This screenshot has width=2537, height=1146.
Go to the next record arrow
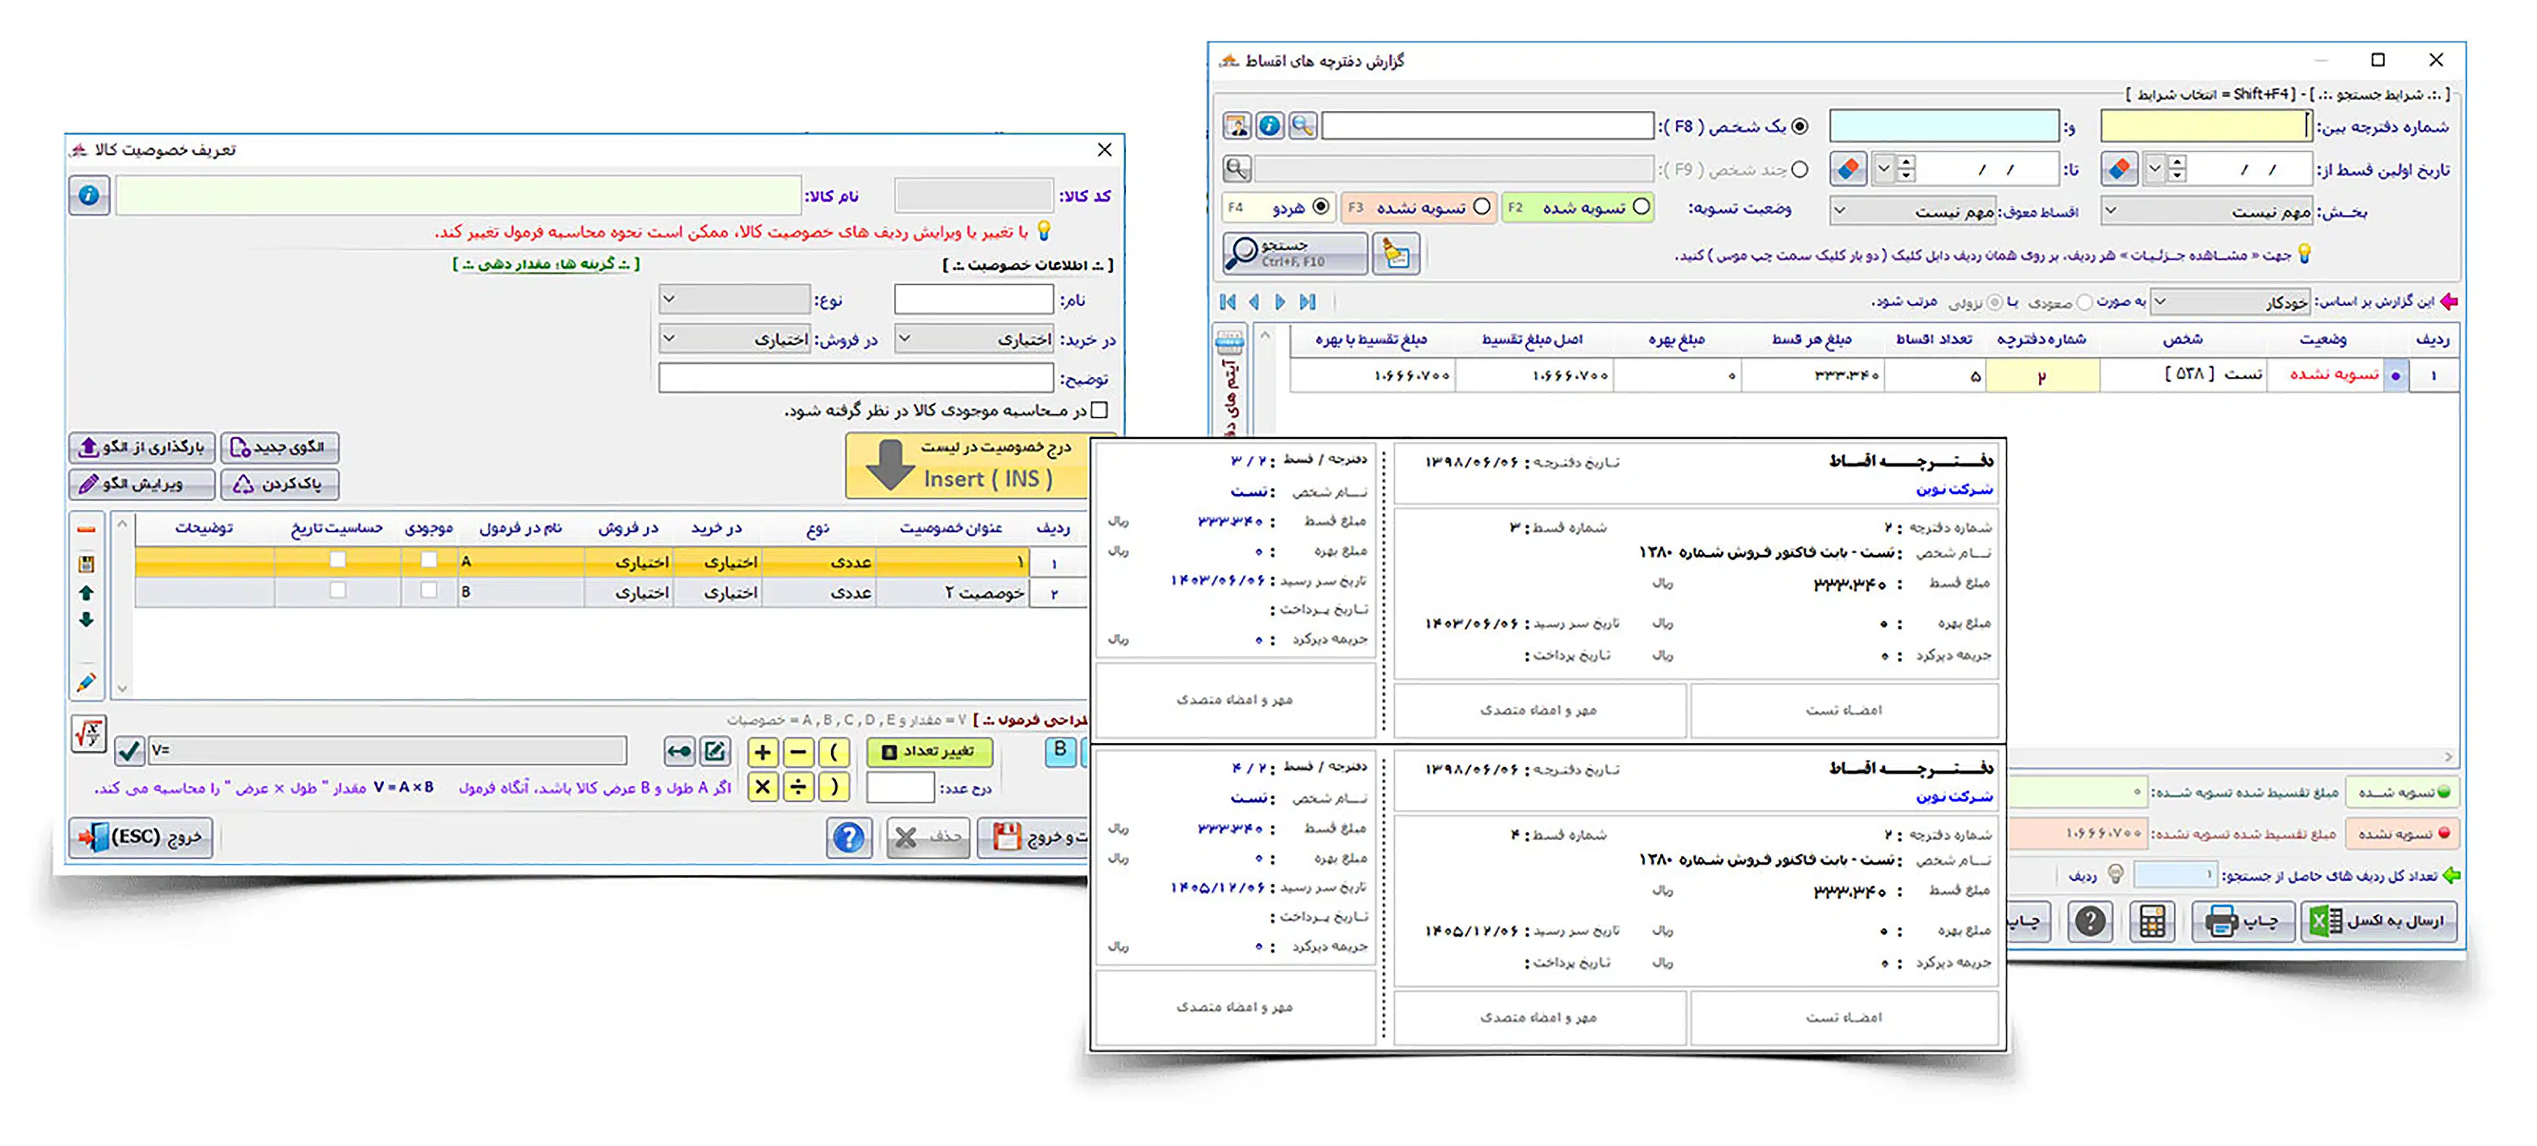(1279, 301)
